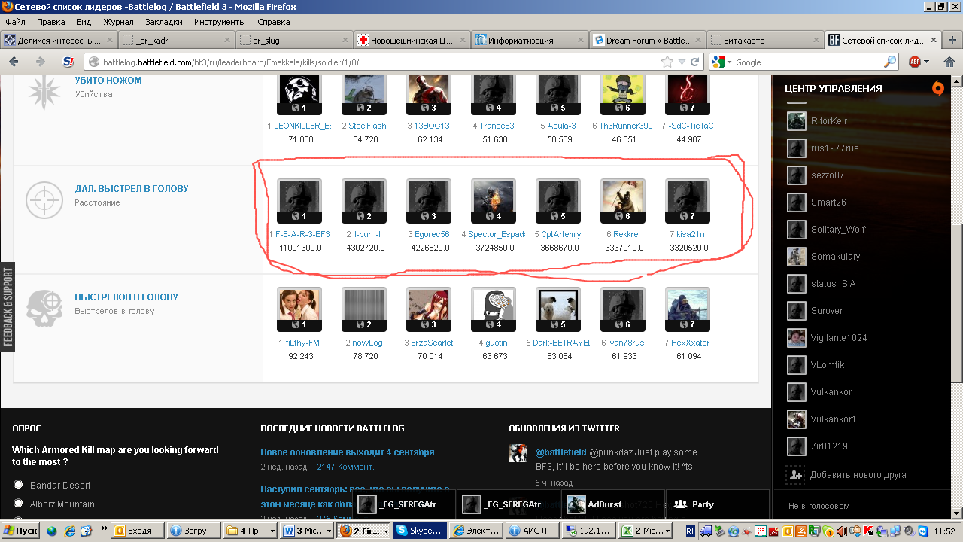
Task: Open avatar of rank 6 Rekkre
Action: click(623, 201)
